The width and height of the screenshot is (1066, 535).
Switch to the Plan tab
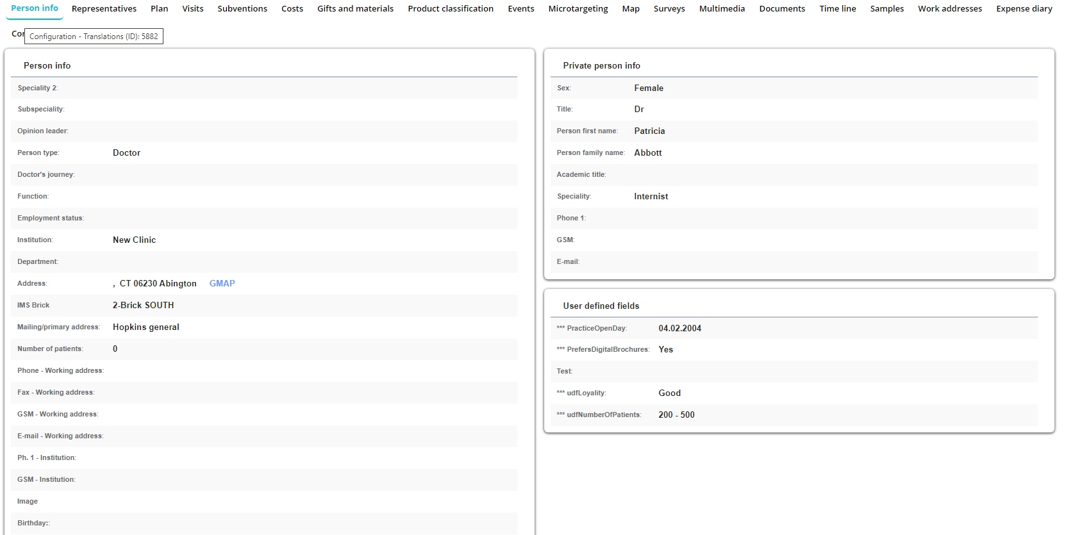pos(159,9)
